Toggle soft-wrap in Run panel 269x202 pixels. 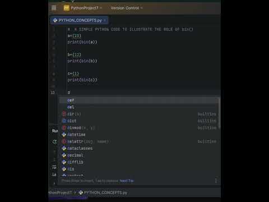coord(54,167)
